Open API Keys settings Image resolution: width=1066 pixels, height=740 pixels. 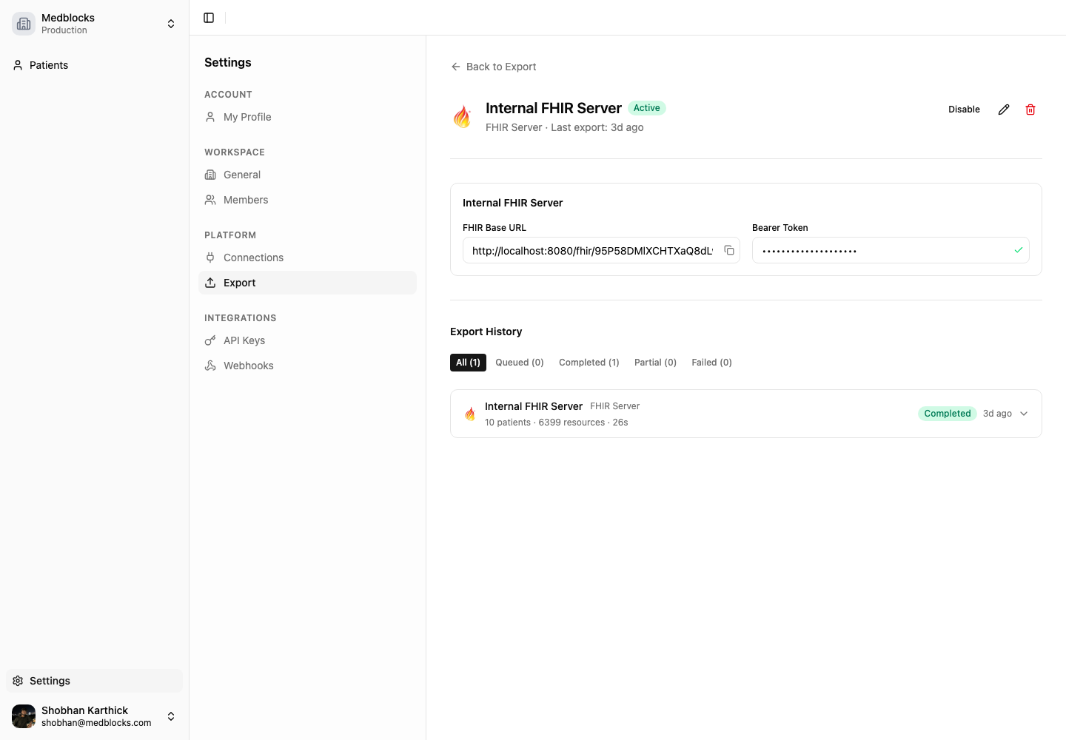click(307, 340)
